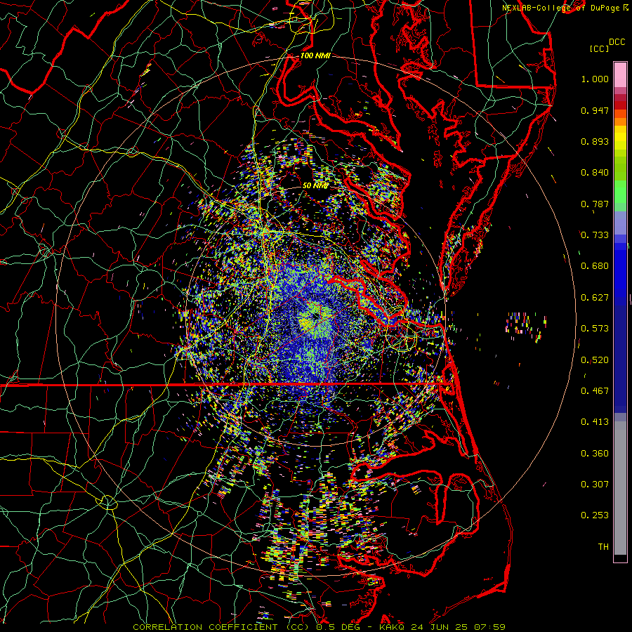
Task: Click the 0.733 legend value
Action: tap(595, 235)
